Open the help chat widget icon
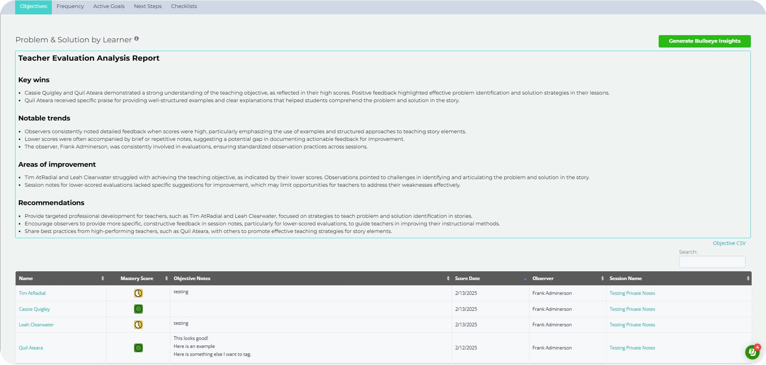 click(x=752, y=352)
